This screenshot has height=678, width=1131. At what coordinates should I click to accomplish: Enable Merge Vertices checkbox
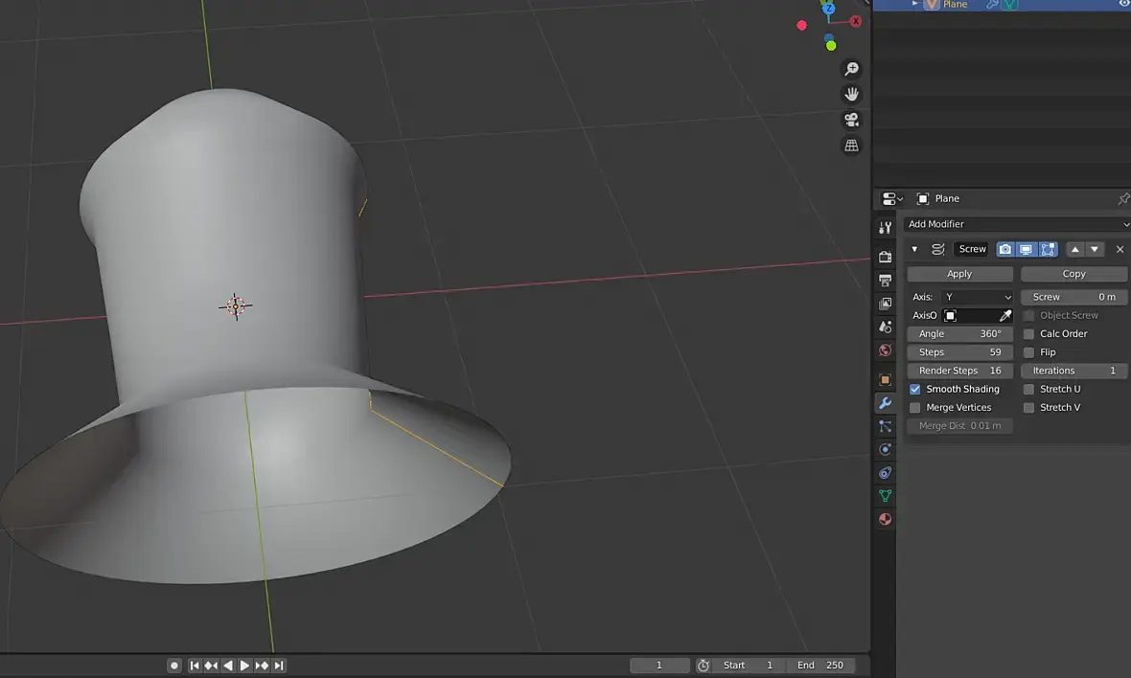(915, 407)
